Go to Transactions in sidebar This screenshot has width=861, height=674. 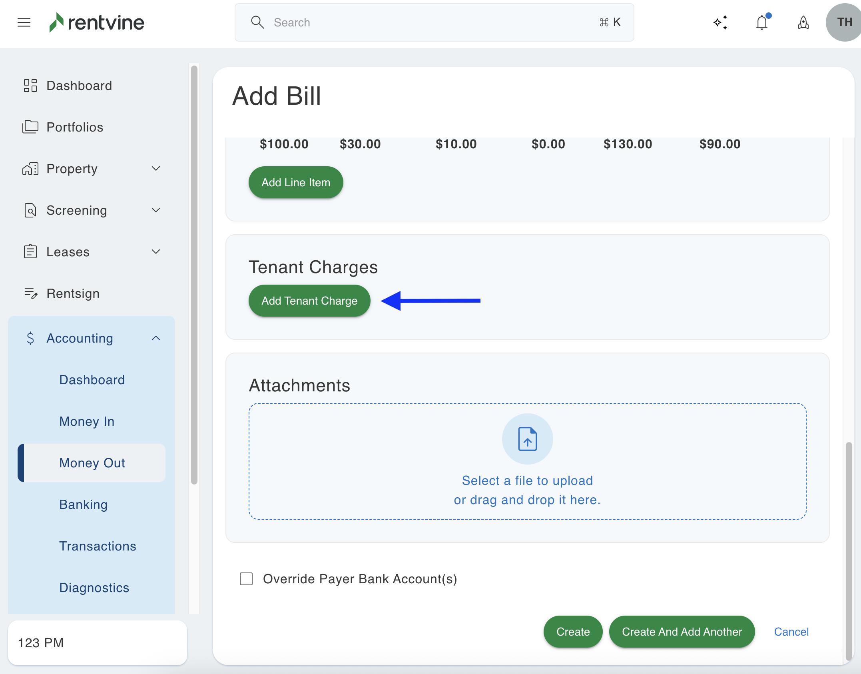coord(98,546)
